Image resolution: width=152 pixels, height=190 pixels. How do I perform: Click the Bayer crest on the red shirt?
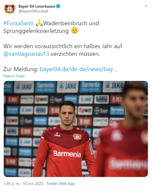coord(77,136)
